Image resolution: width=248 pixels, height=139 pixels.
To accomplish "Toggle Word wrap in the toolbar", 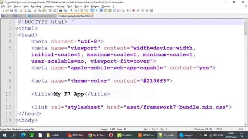I will click(92, 10).
